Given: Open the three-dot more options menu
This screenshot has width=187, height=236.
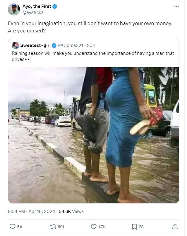Looking at the screenshot, I should point(176,6).
